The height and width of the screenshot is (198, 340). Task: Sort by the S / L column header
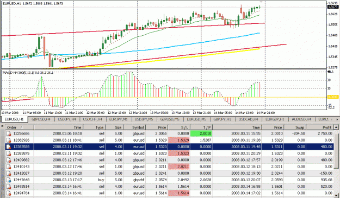179,127
